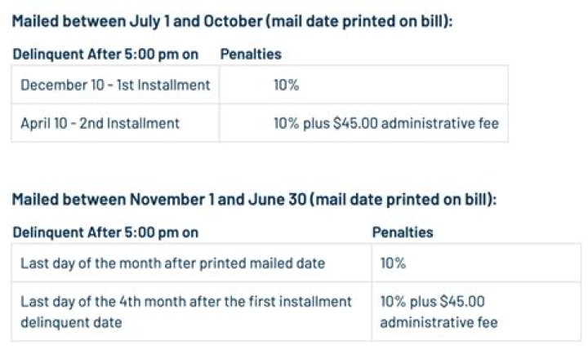
Task: Select the 10% cell in the second table's first row
Action: 393,263
